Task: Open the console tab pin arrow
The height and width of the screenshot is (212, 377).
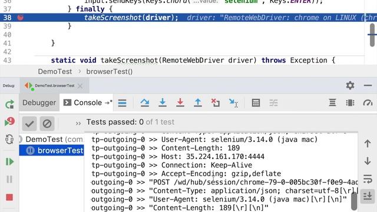Action: point(108,102)
